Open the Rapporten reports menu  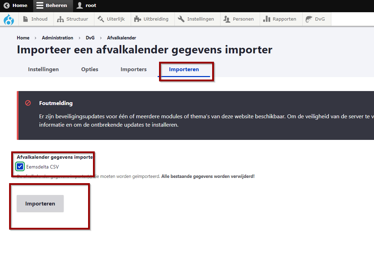280,19
